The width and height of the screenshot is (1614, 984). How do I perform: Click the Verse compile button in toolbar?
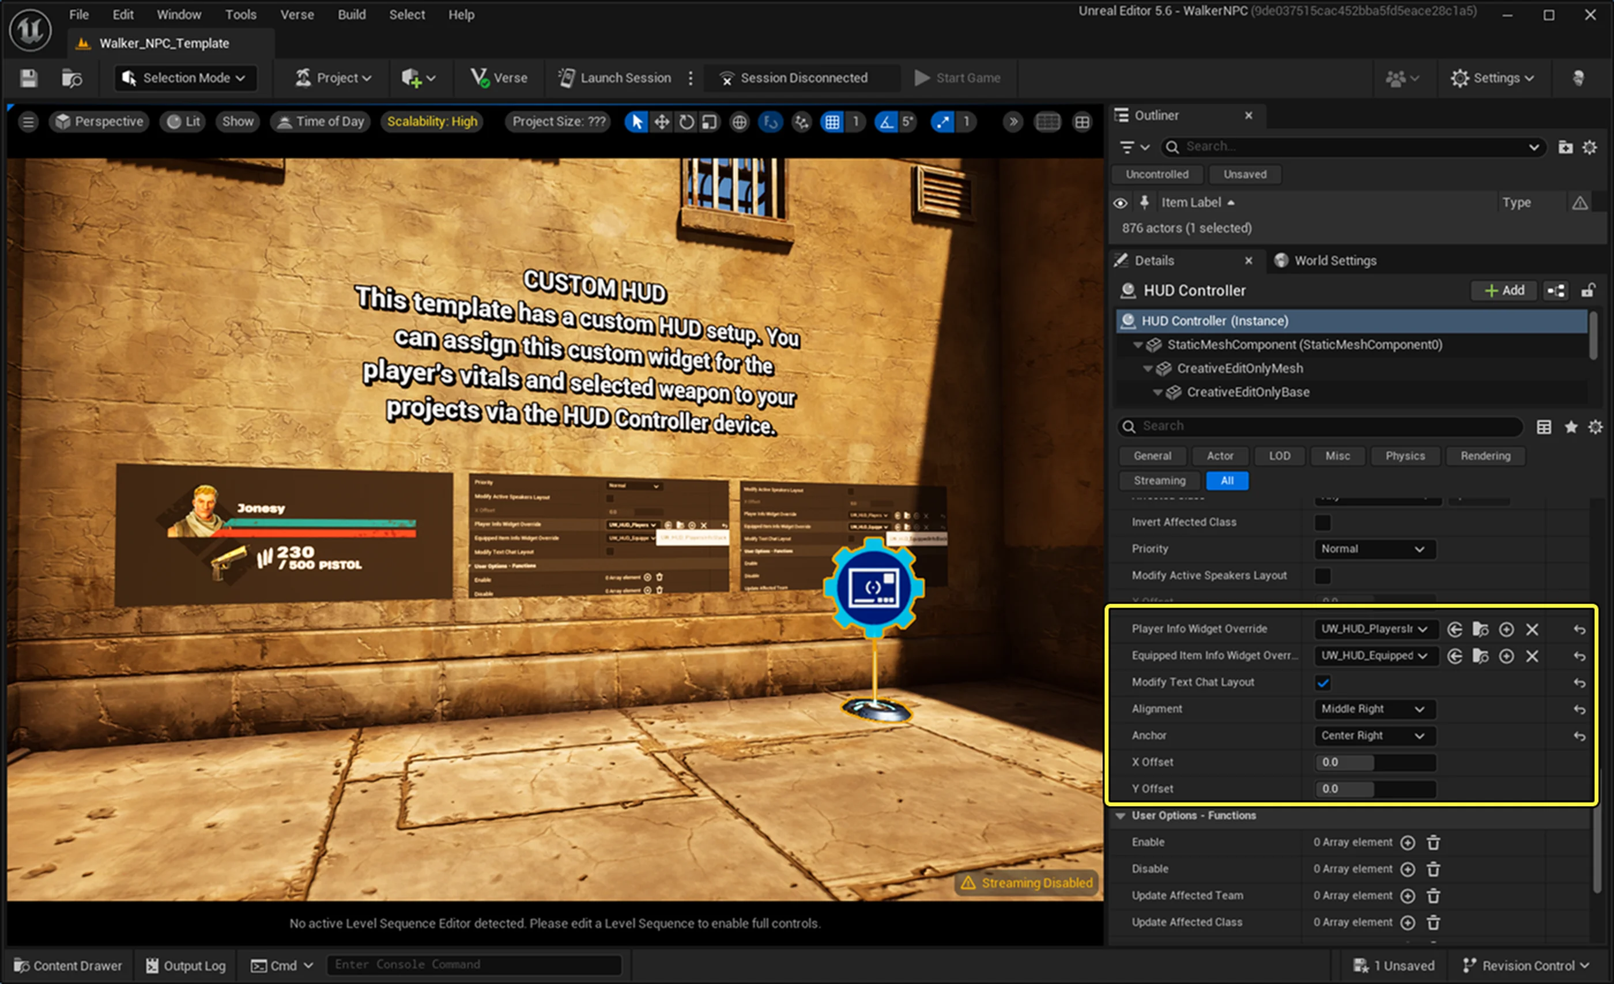pyautogui.click(x=499, y=78)
